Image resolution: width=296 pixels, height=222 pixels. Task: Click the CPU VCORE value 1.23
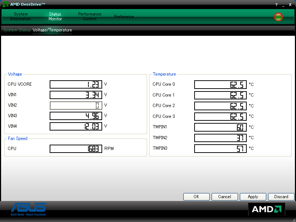point(76,85)
